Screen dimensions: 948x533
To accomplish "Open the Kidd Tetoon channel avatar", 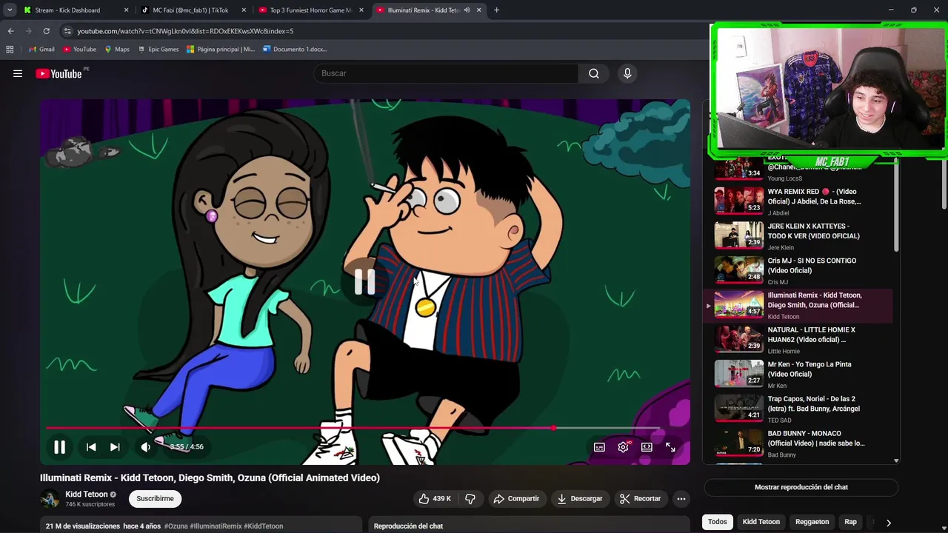I will [50, 499].
